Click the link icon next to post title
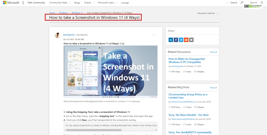The image size is (267, 135). click(121, 44)
